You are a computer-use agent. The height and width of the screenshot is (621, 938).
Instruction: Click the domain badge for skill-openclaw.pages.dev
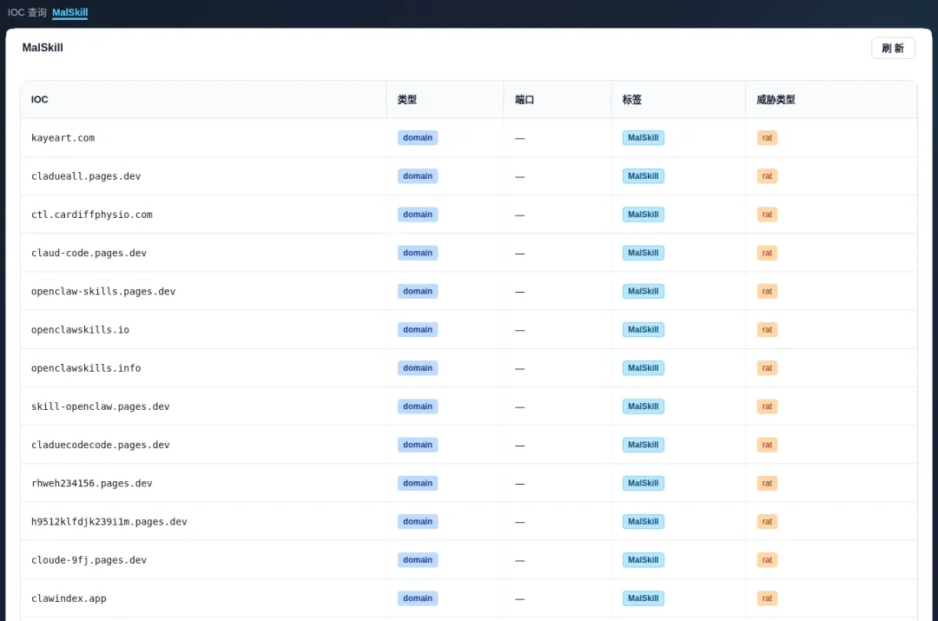(x=418, y=406)
